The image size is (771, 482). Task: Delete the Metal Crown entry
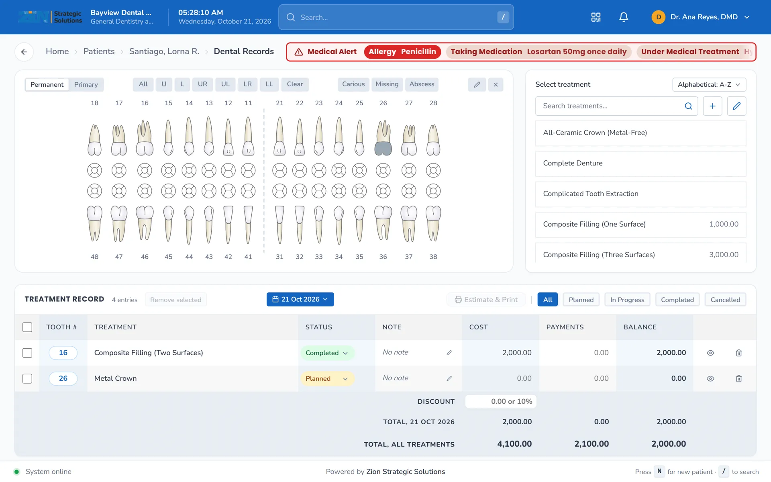coord(738,378)
